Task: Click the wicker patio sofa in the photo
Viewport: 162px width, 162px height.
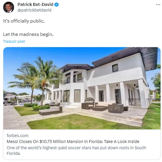Action: (x=116, y=109)
